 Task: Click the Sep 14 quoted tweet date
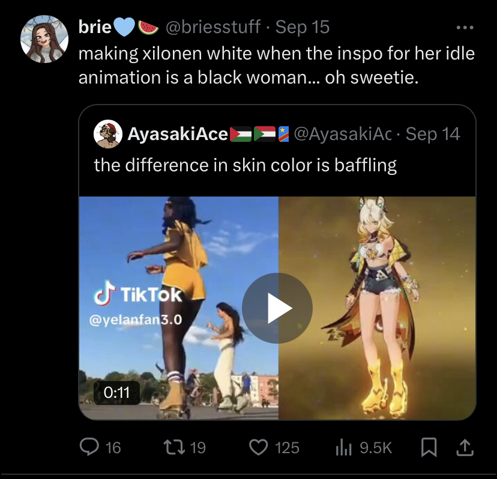(x=433, y=134)
